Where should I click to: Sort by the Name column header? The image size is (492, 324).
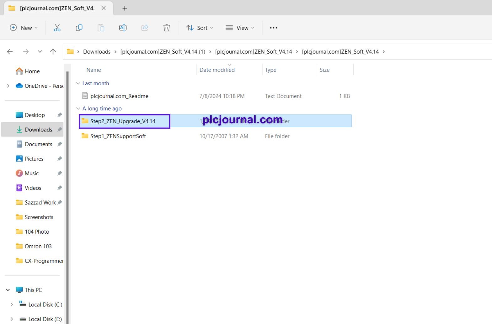(94, 70)
